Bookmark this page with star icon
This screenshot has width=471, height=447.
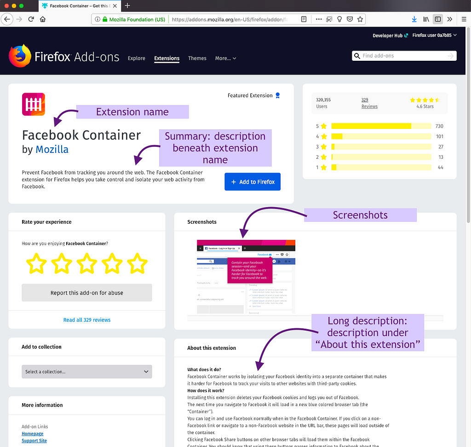(360, 19)
